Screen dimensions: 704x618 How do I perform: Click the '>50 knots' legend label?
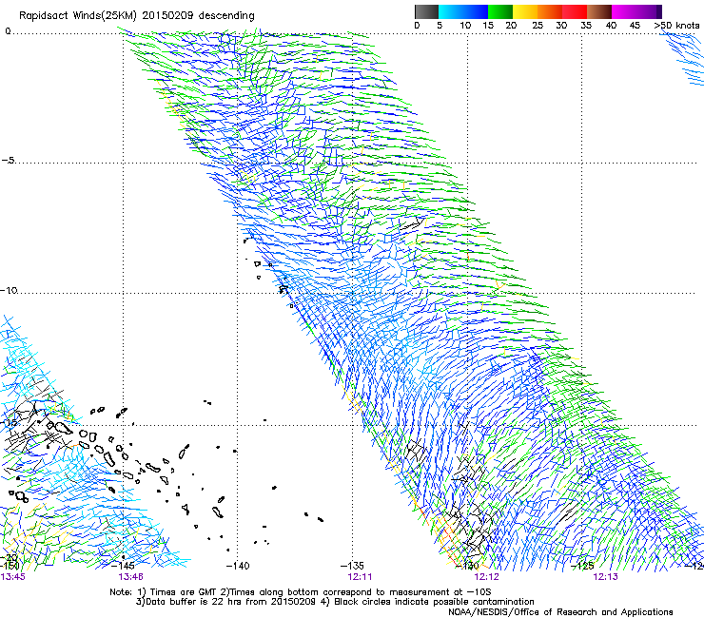tap(676, 26)
